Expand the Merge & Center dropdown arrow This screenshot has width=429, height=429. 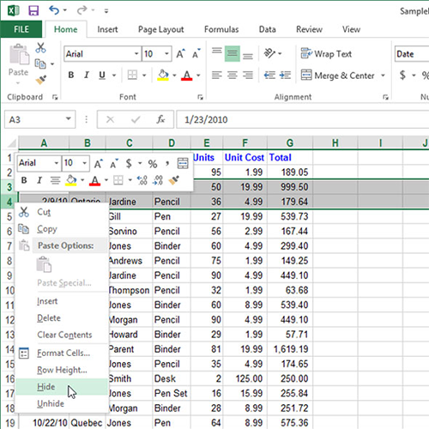383,76
